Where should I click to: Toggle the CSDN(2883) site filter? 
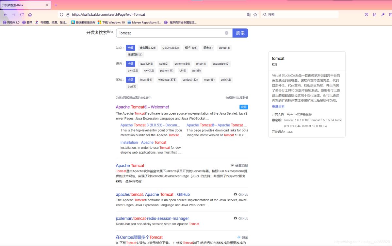(x=171, y=47)
